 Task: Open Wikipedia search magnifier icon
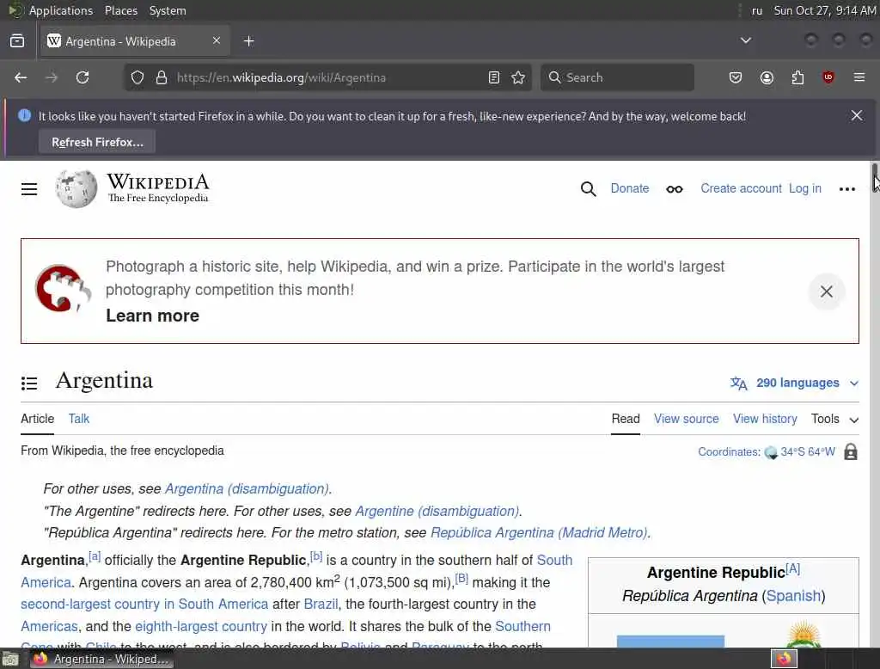click(588, 188)
